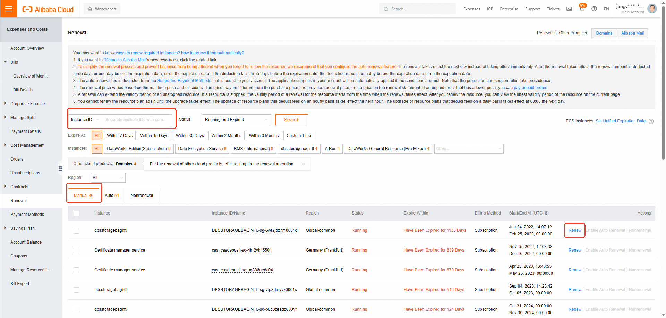
Task: Open Tickets in the top navigation
Action: [x=553, y=9]
